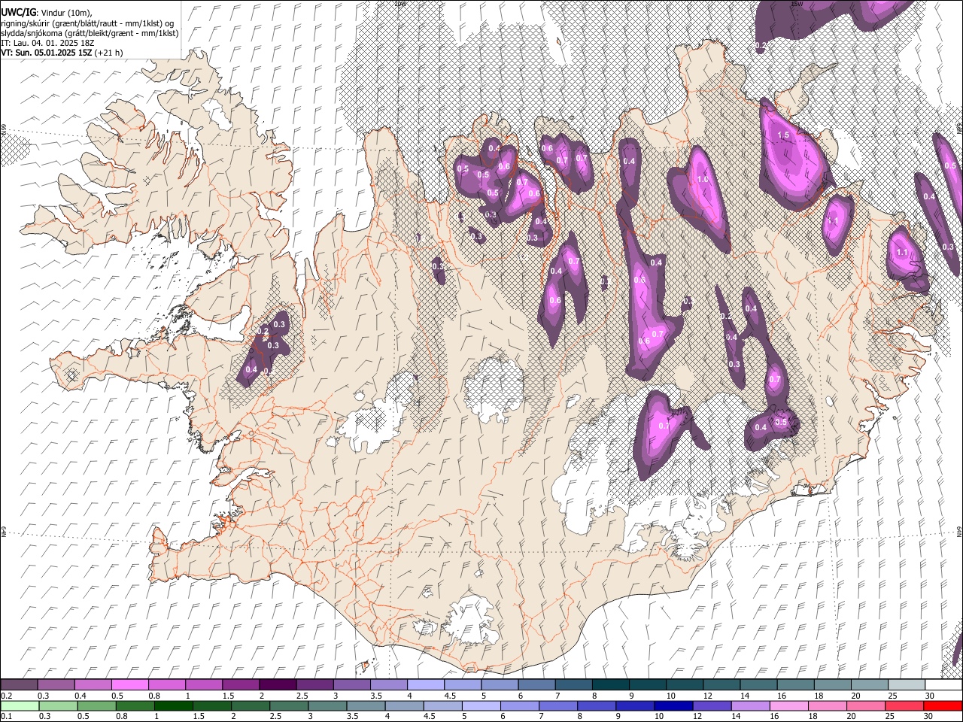
Task: Select the dark teal 8 snow scale swatch
Action: (610, 685)
